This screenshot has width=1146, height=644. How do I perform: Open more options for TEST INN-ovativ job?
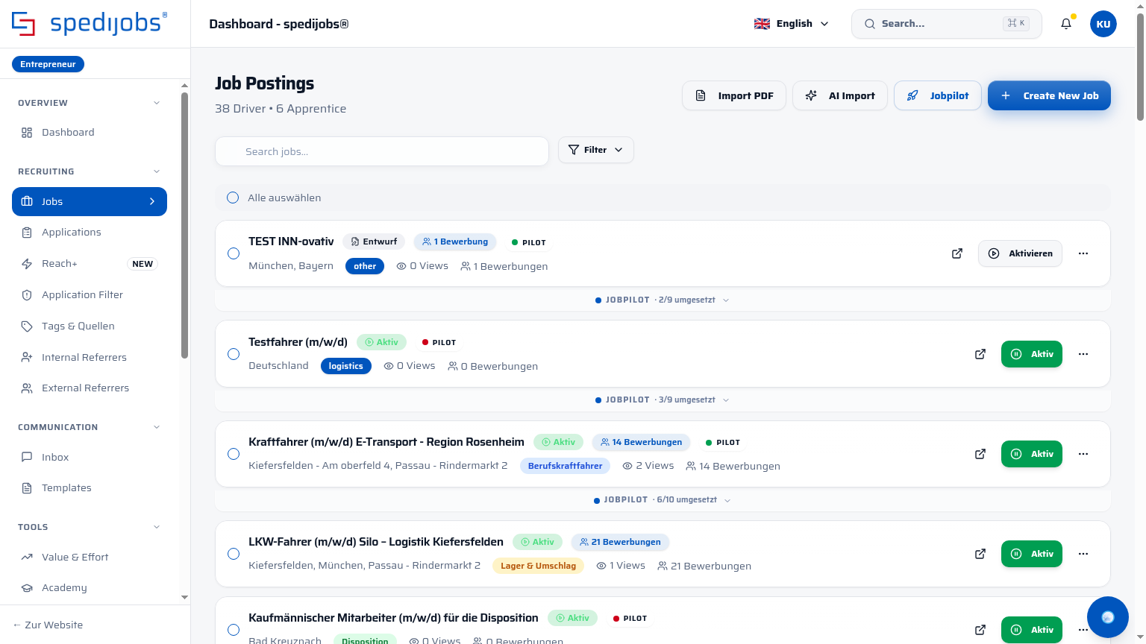tap(1083, 253)
